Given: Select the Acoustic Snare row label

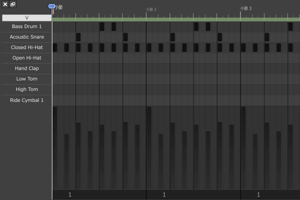Looking at the screenshot, I should pos(27,37).
